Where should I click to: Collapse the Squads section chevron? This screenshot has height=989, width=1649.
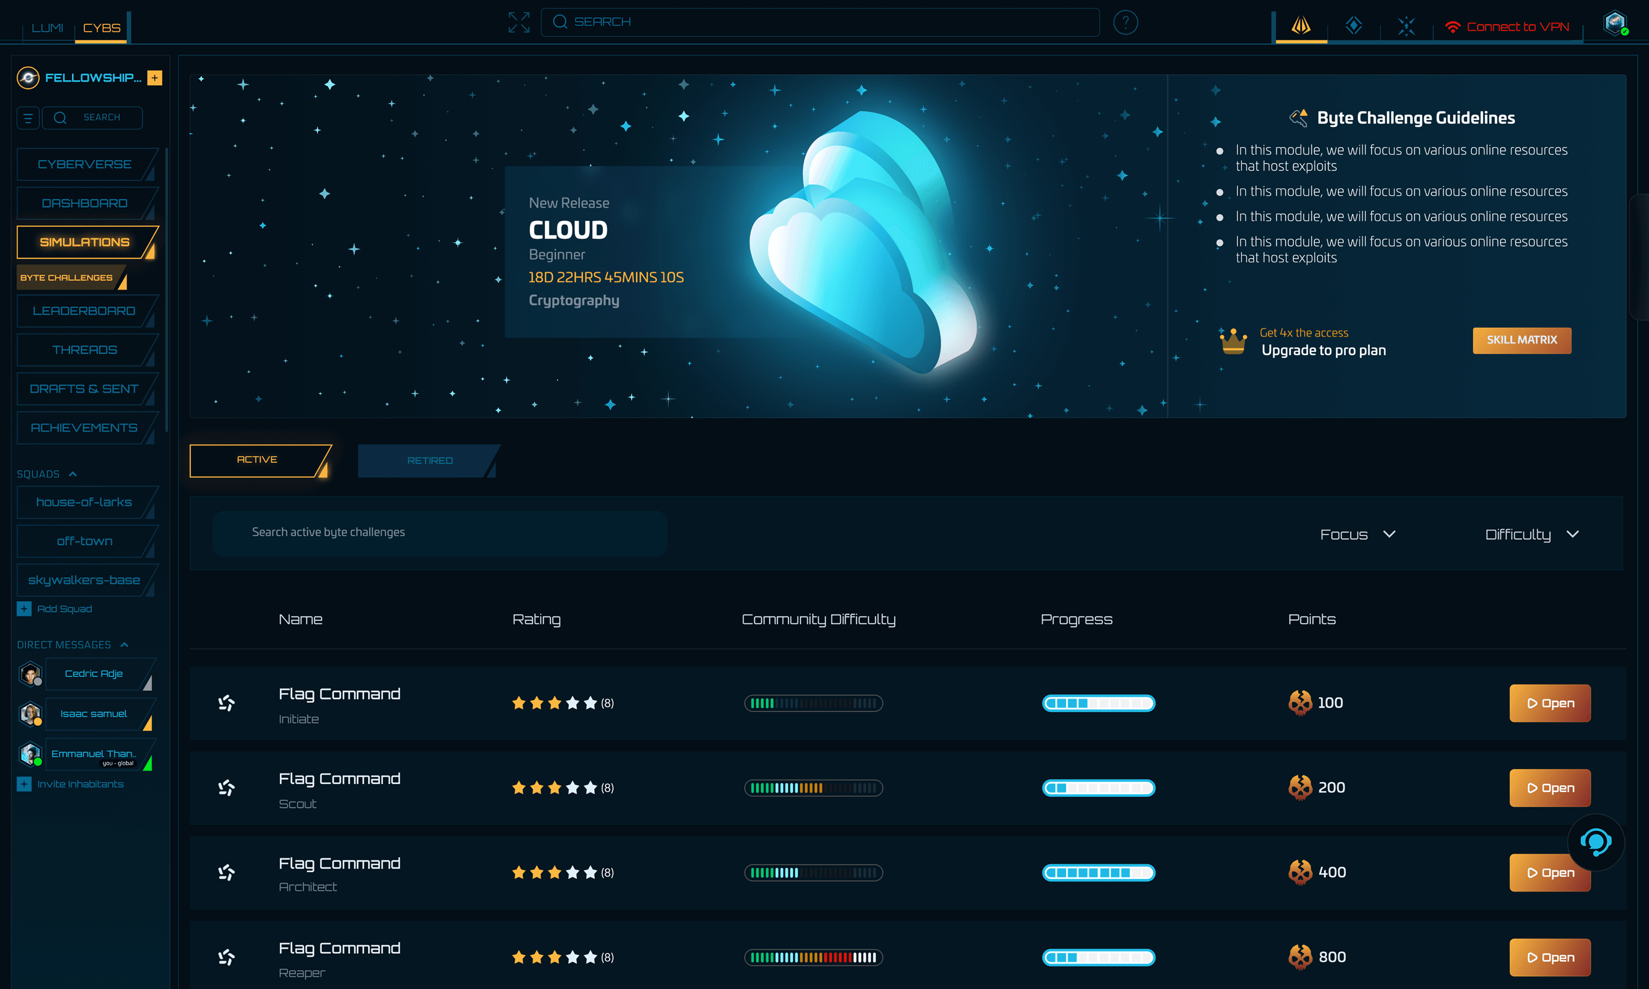point(73,474)
